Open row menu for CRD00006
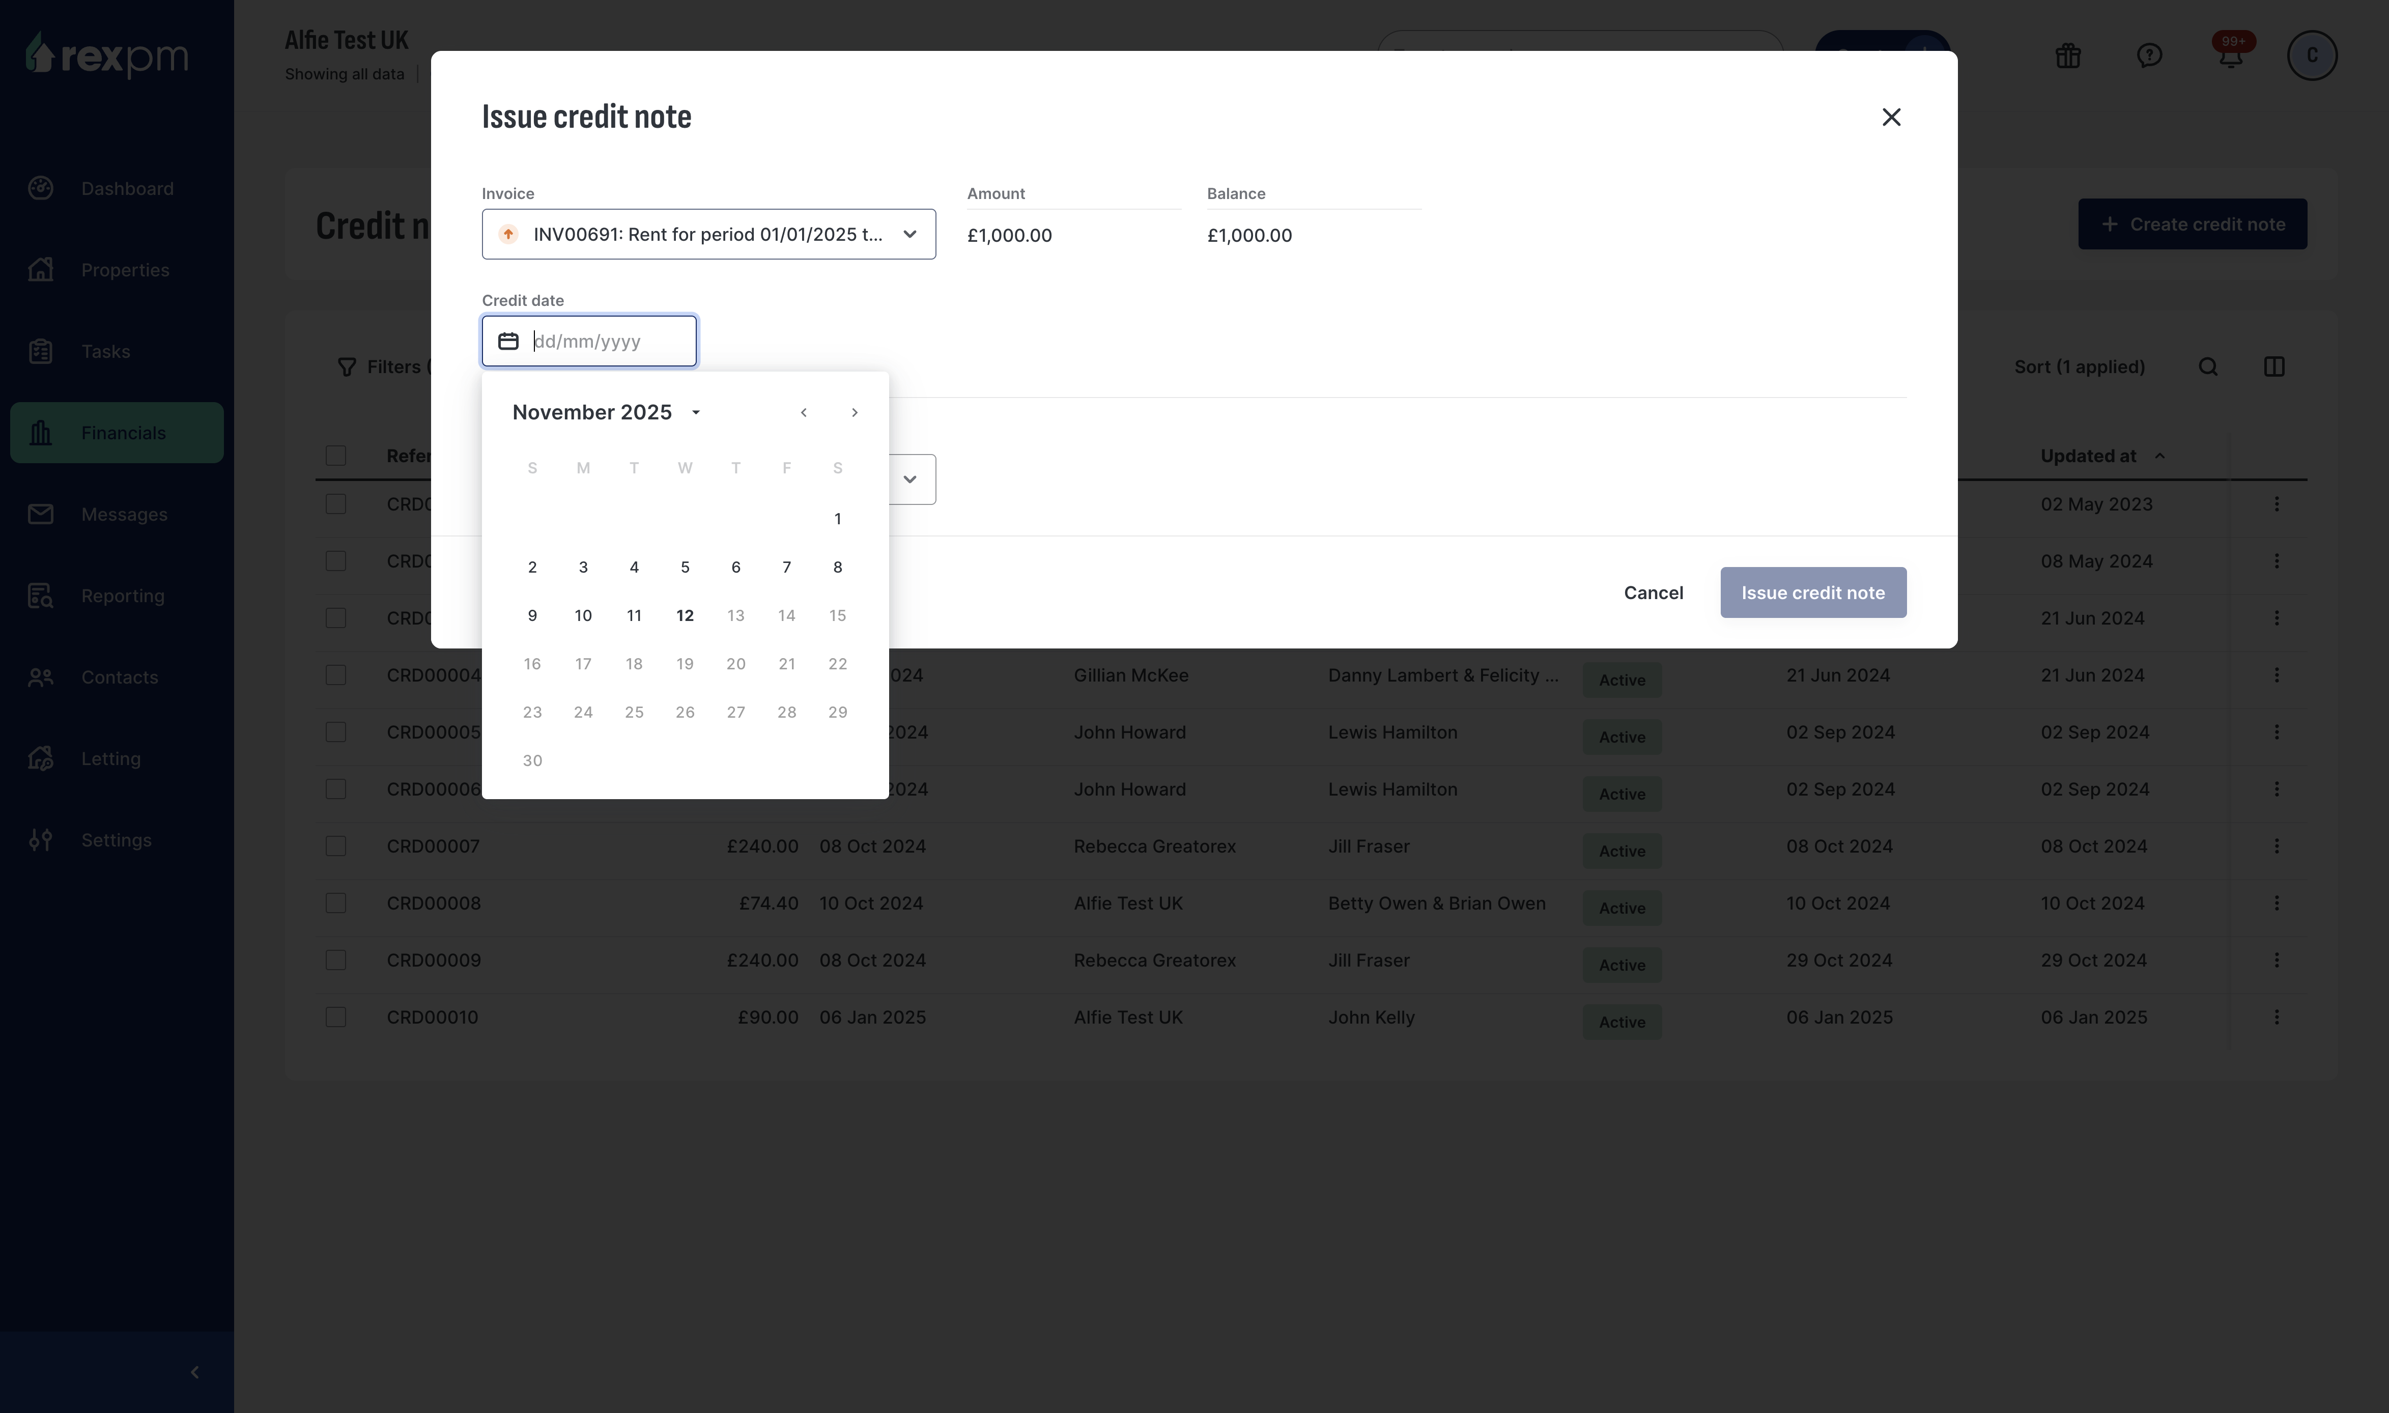The image size is (2389, 1413). tap(2276, 789)
